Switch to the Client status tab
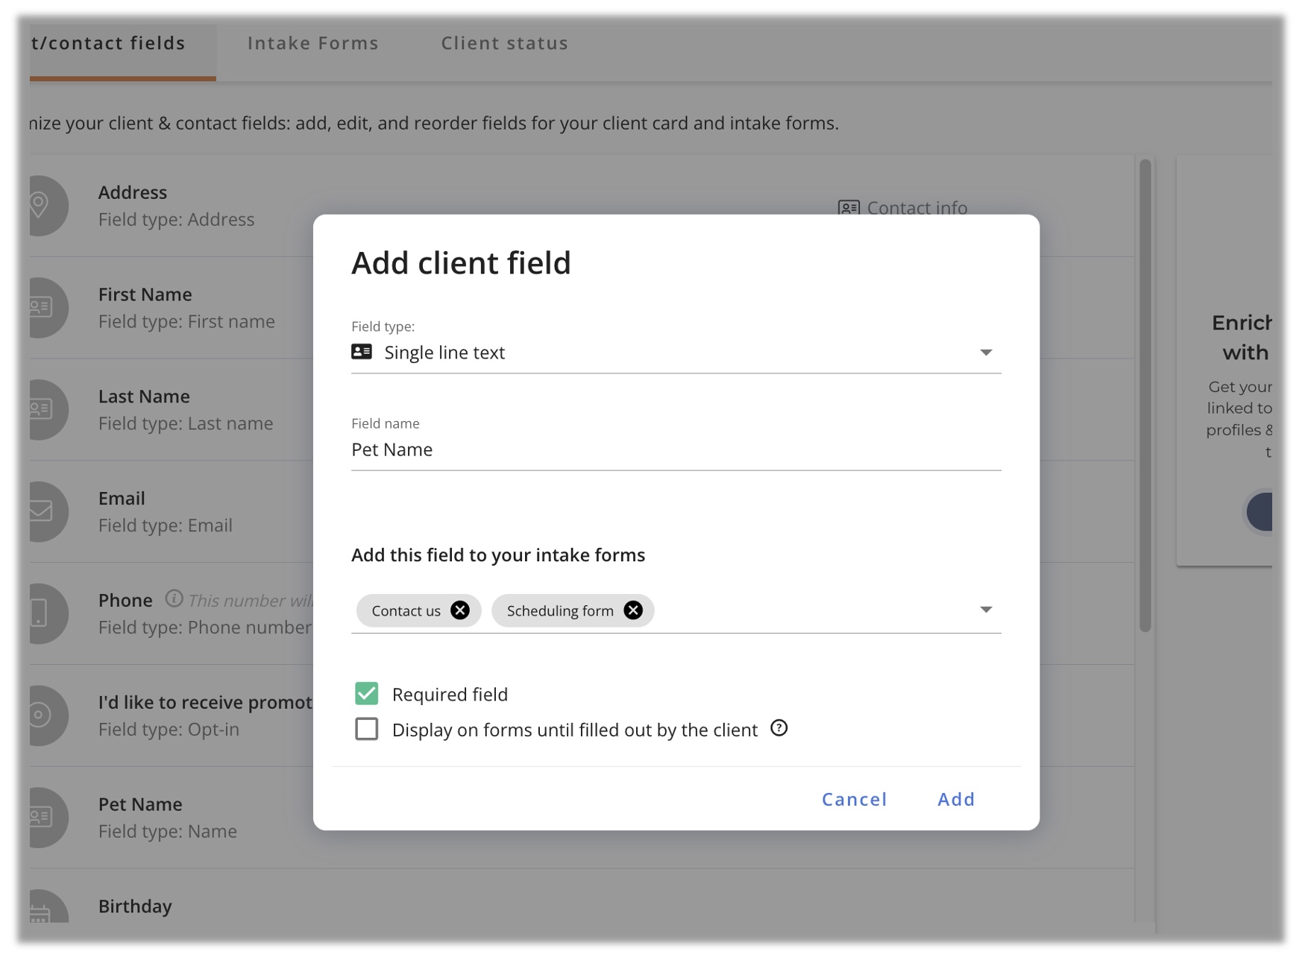 (x=505, y=43)
